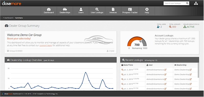
Task: Click the Dealer Group Summary gauge icon
Action: pos(7,26)
